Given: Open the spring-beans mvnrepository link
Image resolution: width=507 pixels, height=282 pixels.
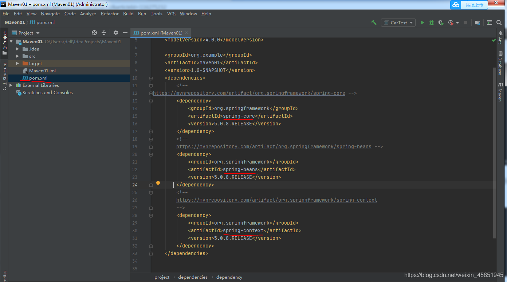Looking at the screenshot, I should coord(274,146).
